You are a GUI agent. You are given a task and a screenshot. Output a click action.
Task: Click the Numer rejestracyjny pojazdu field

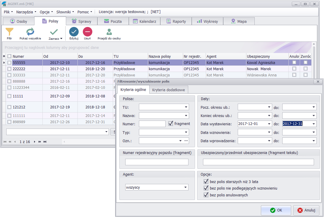(157, 162)
